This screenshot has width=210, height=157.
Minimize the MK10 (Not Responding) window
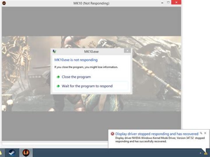tap(162, 3)
